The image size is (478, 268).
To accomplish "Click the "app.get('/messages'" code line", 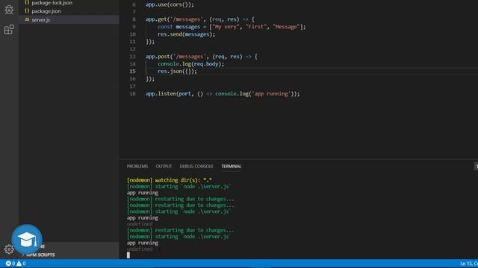I will tap(199, 19).
